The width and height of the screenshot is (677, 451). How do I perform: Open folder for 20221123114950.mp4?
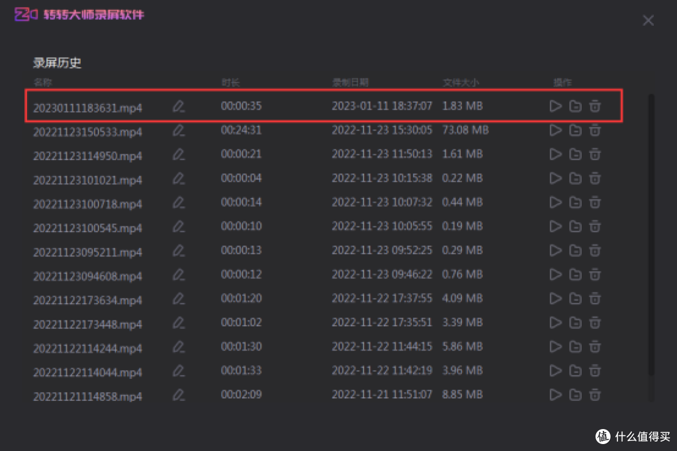coord(575,154)
